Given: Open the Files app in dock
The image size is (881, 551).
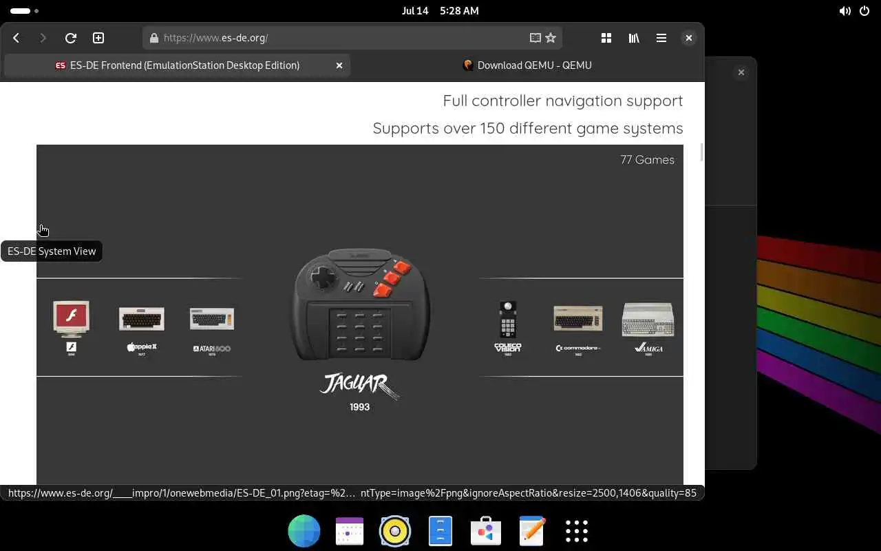Looking at the screenshot, I should 440,531.
